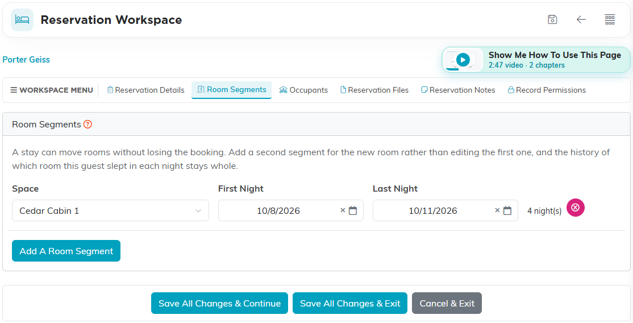Click Add A Room Segment
The height and width of the screenshot is (323, 633).
tap(66, 251)
